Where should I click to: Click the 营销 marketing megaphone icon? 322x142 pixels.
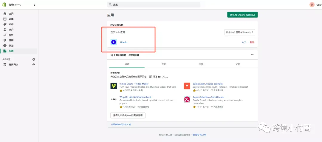[x=5, y=40]
